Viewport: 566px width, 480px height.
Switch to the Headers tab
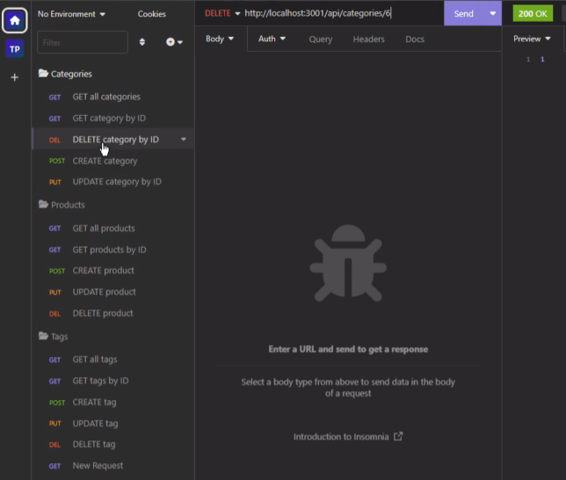point(368,39)
